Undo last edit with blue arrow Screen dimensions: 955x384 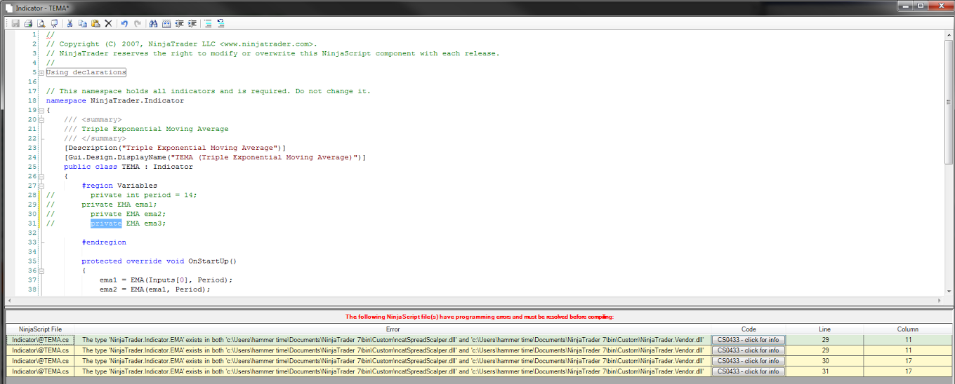tap(124, 23)
